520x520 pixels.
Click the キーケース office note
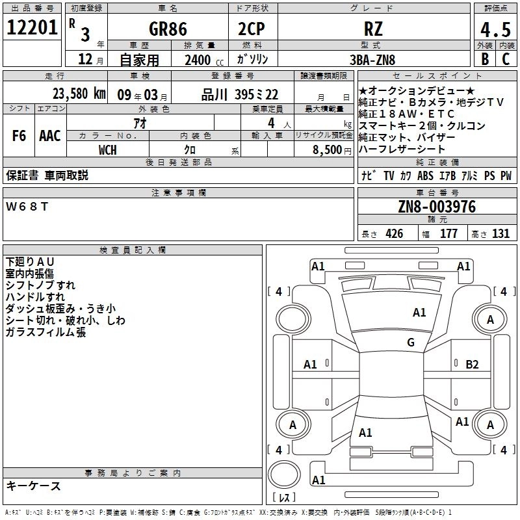[33, 486]
